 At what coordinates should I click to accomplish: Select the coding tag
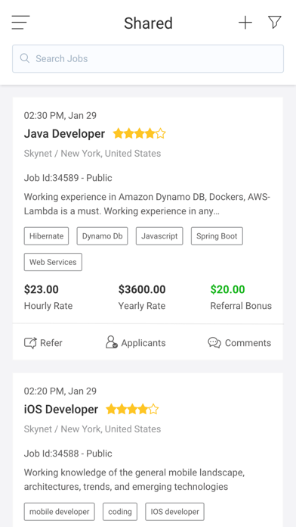coord(120,512)
